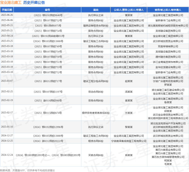
Task: Select the date 2024-12-24
Action: click(7, 155)
